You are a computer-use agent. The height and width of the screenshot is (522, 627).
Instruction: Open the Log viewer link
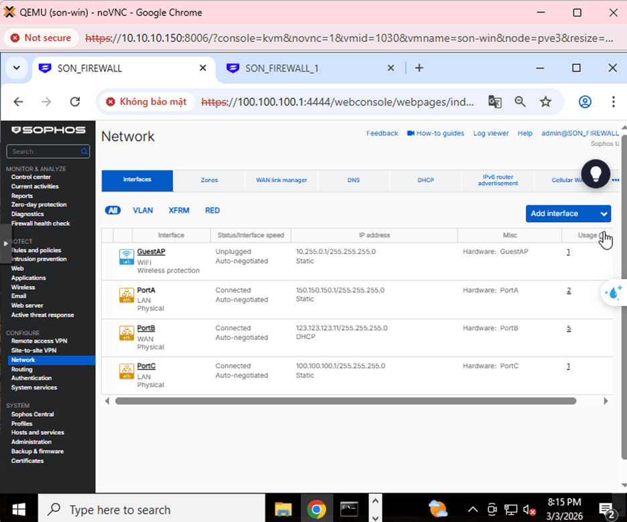click(490, 133)
